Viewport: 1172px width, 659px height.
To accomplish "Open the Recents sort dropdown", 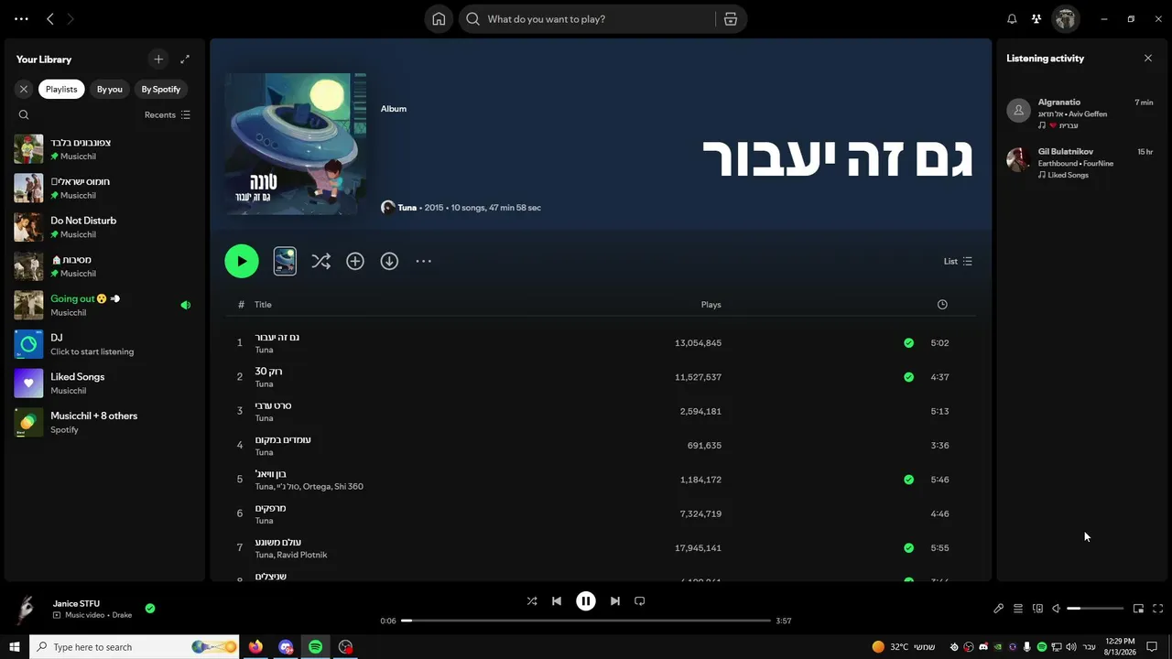I will (168, 115).
